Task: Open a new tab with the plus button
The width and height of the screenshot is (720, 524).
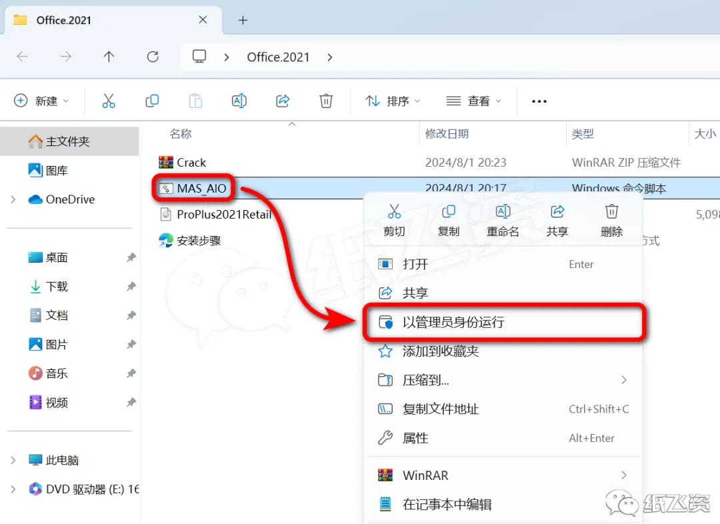Action: click(243, 20)
